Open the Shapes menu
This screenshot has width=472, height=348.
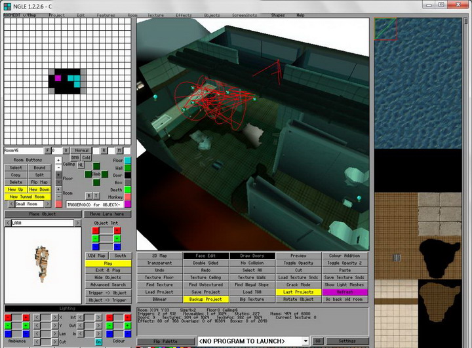tap(278, 15)
